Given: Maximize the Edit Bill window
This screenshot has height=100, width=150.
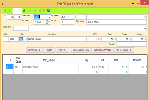Looking at the screenshot, I should (x=138, y=3).
